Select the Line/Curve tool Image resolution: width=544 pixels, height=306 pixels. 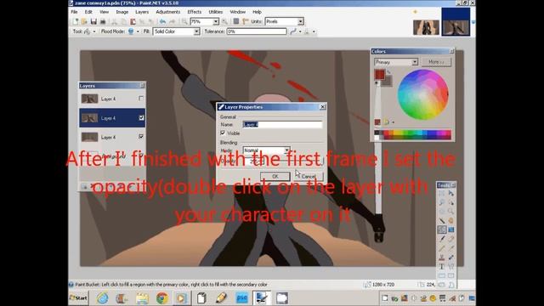[x=451, y=266]
